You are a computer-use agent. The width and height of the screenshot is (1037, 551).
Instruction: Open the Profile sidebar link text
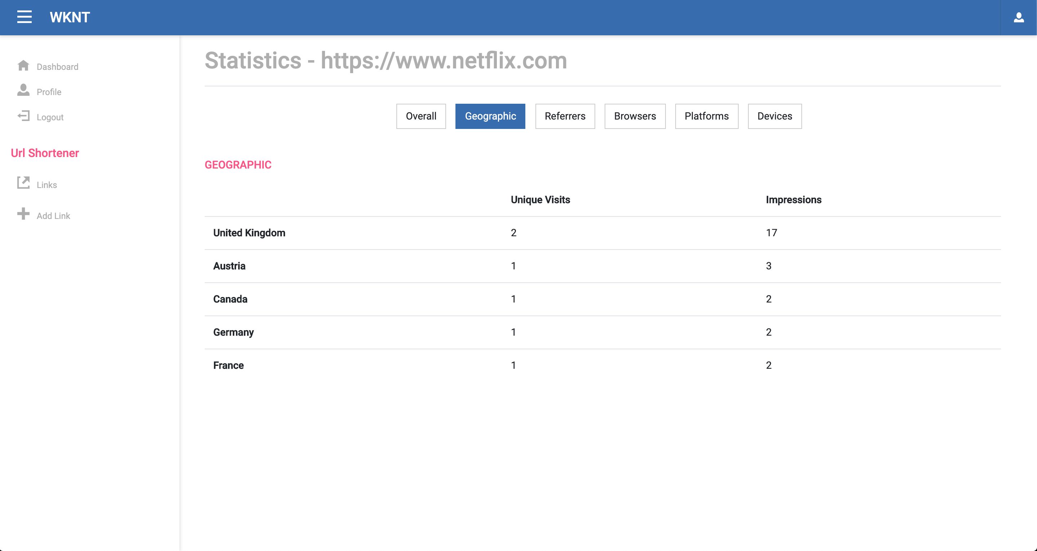pyautogui.click(x=49, y=92)
